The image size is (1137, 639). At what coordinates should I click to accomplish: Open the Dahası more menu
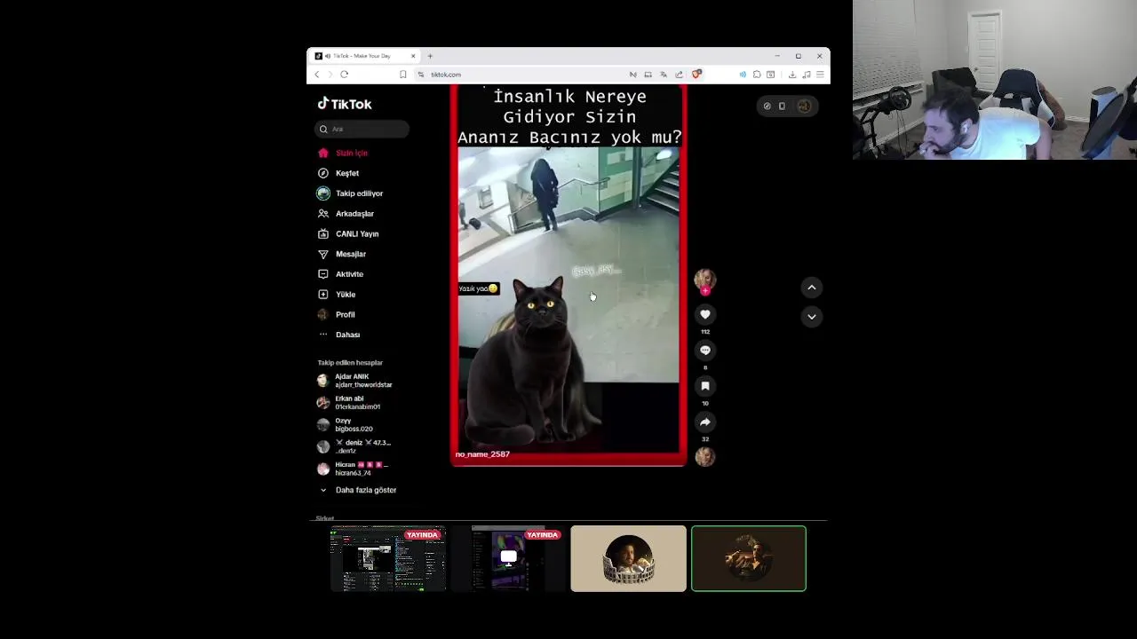point(347,335)
